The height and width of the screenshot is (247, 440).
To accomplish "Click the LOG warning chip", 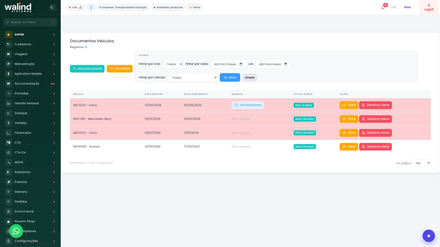I will click(76, 7).
